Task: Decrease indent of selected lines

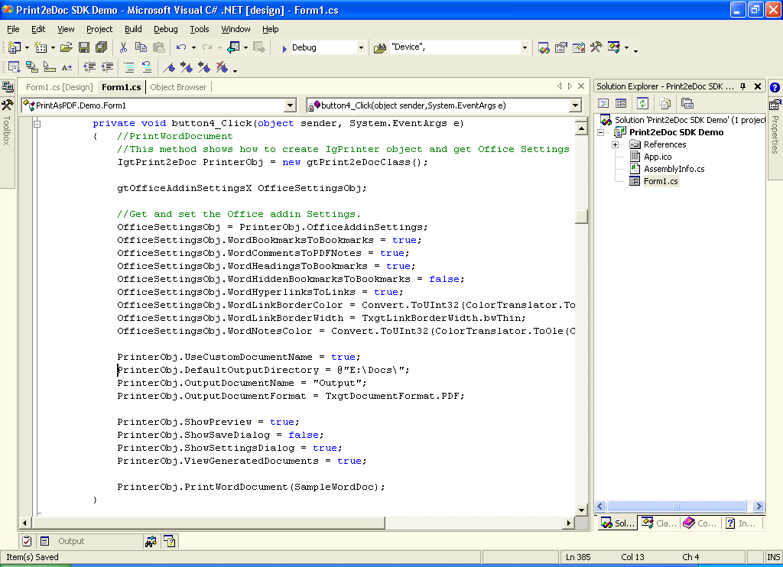Action: pyautogui.click(x=89, y=67)
